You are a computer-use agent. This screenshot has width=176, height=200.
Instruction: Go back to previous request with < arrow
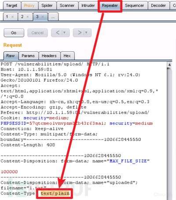click(x=58, y=33)
